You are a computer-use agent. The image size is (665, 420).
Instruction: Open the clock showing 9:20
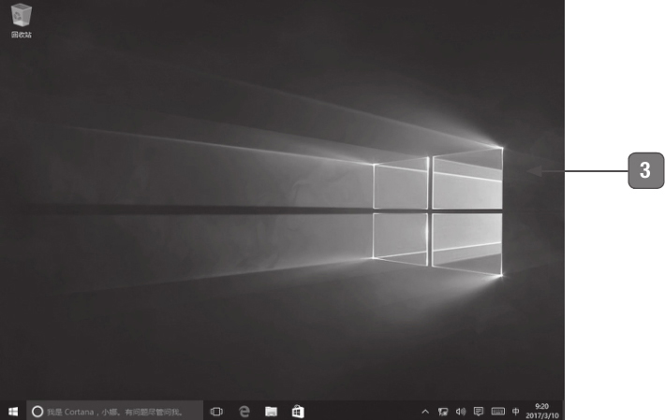pos(542,411)
